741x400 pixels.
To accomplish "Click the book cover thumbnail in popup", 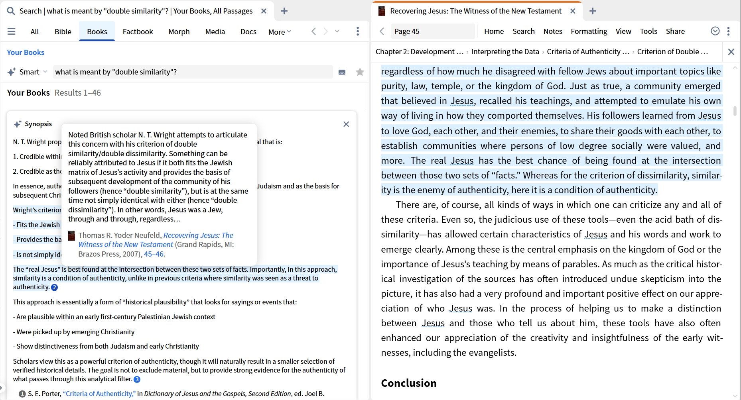I will click(71, 235).
